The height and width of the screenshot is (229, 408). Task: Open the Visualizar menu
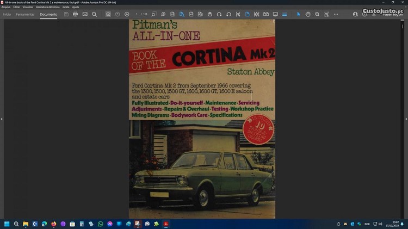point(28,7)
